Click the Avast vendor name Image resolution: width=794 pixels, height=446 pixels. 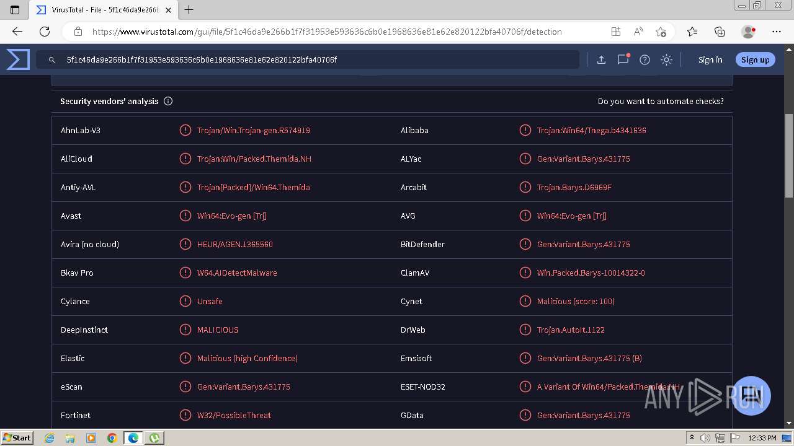coord(71,216)
